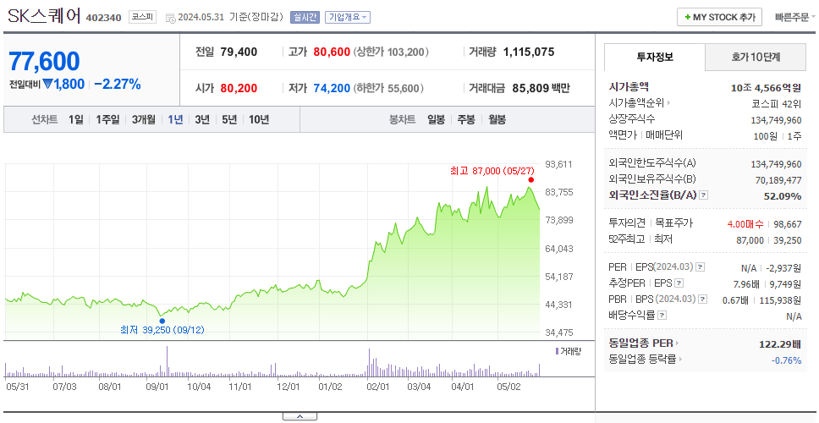The height and width of the screenshot is (423, 819).
Task: Click the 고가 value 80,600
Action: [x=332, y=52]
